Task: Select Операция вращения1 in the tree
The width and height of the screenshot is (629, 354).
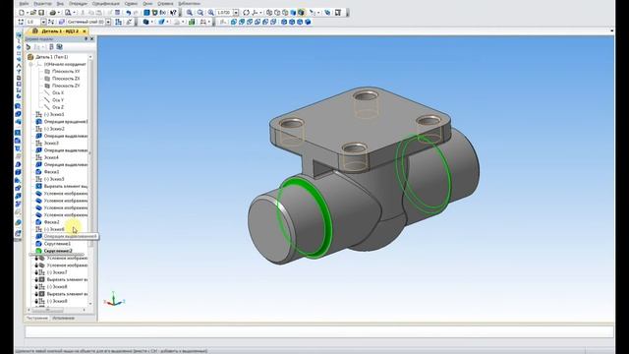Action: [66, 122]
